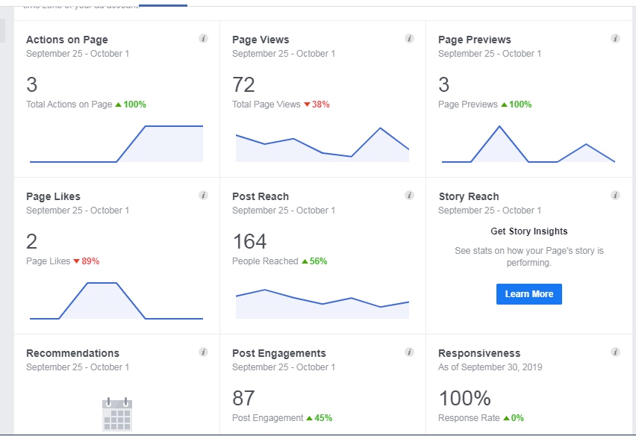The image size is (636, 436).
Task: Click the Page Views trend chart
Action: coord(322,145)
